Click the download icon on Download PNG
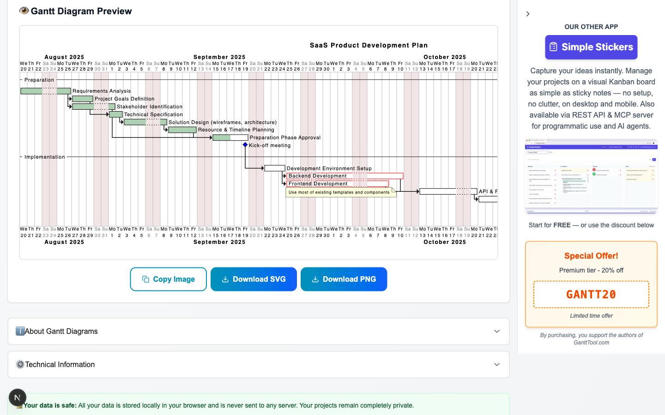665x415 pixels. point(315,279)
